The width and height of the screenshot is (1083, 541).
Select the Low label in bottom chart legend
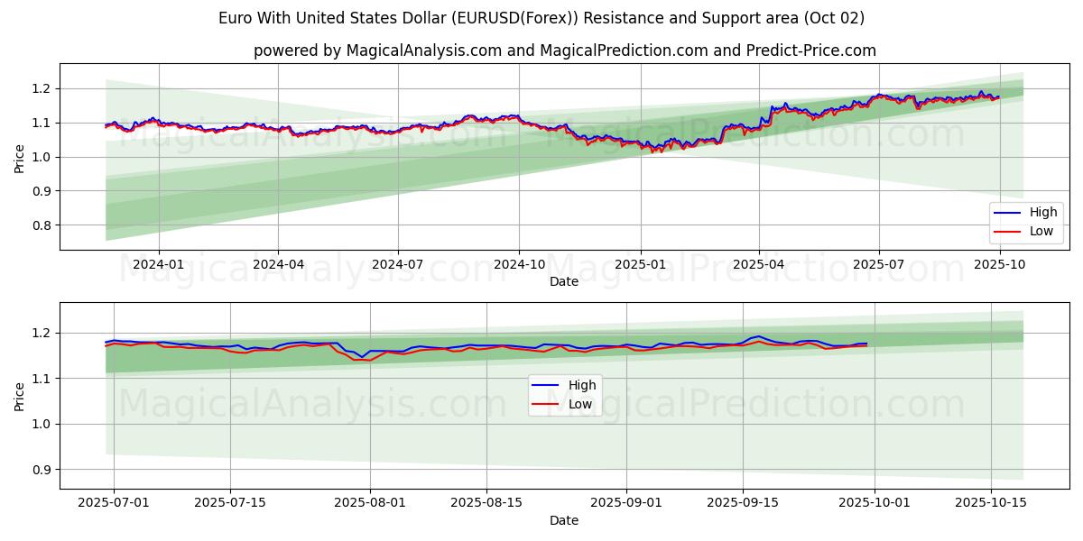click(x=580, y=404)
